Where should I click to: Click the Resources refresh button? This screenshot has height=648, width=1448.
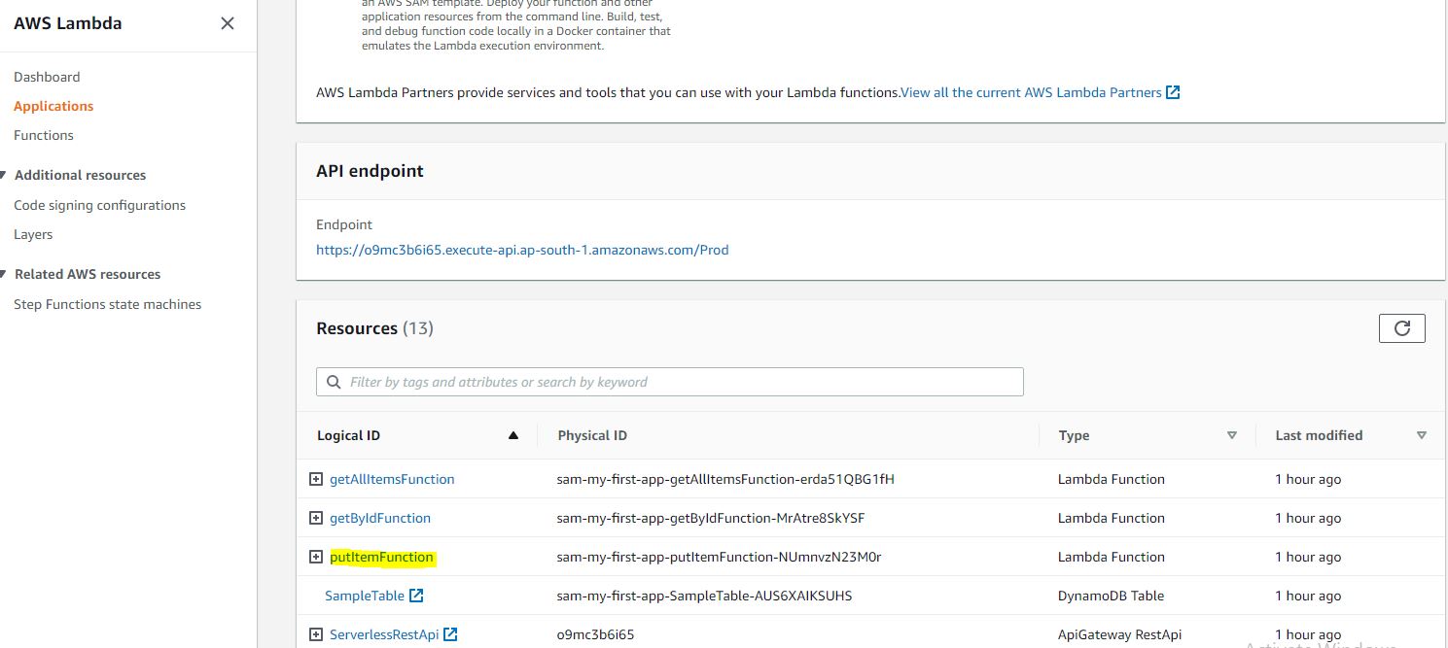[x=1401, y=328]
